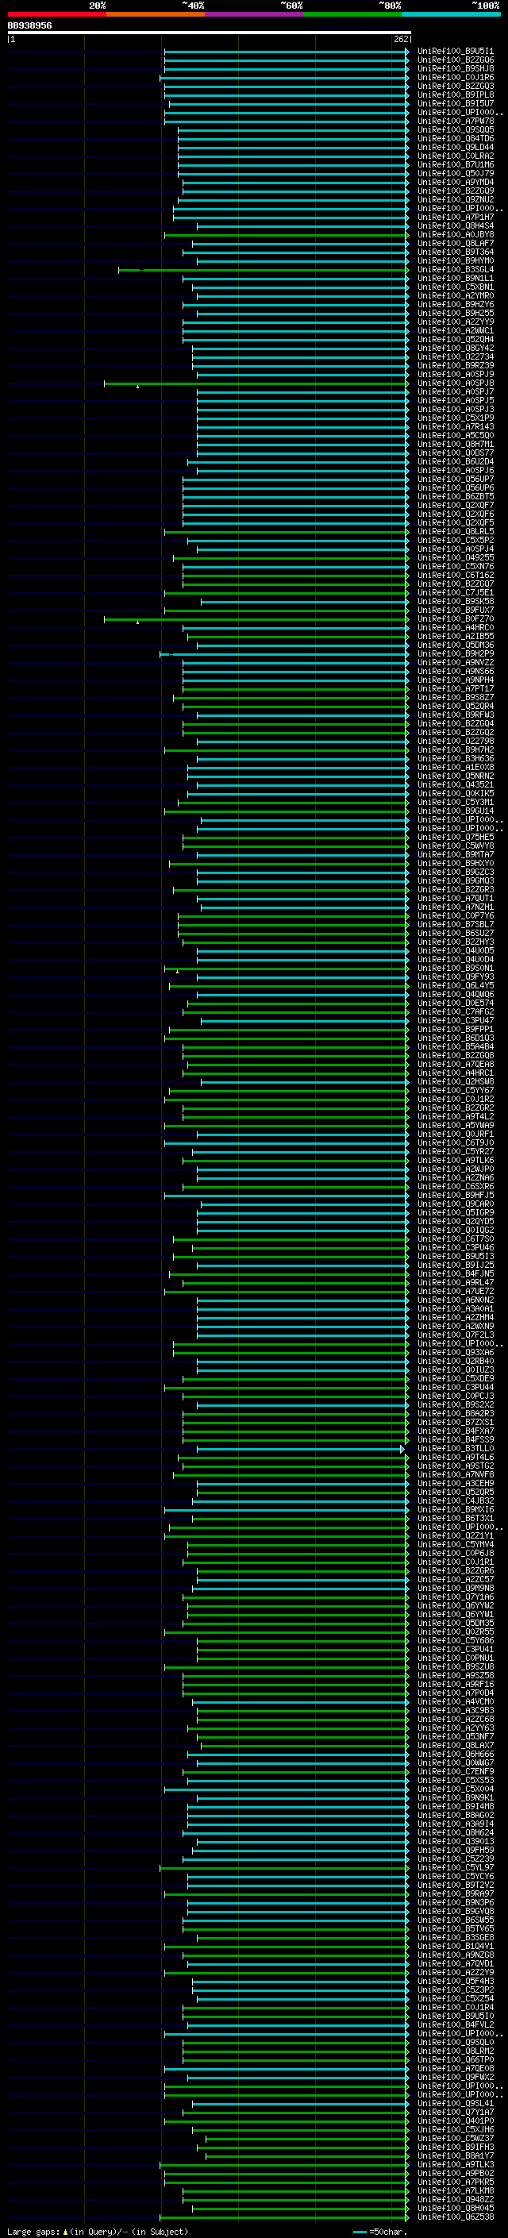Select the UniRef100_A9YMD4 label
The image size is (508, 2238).
[x=456, y=183]
